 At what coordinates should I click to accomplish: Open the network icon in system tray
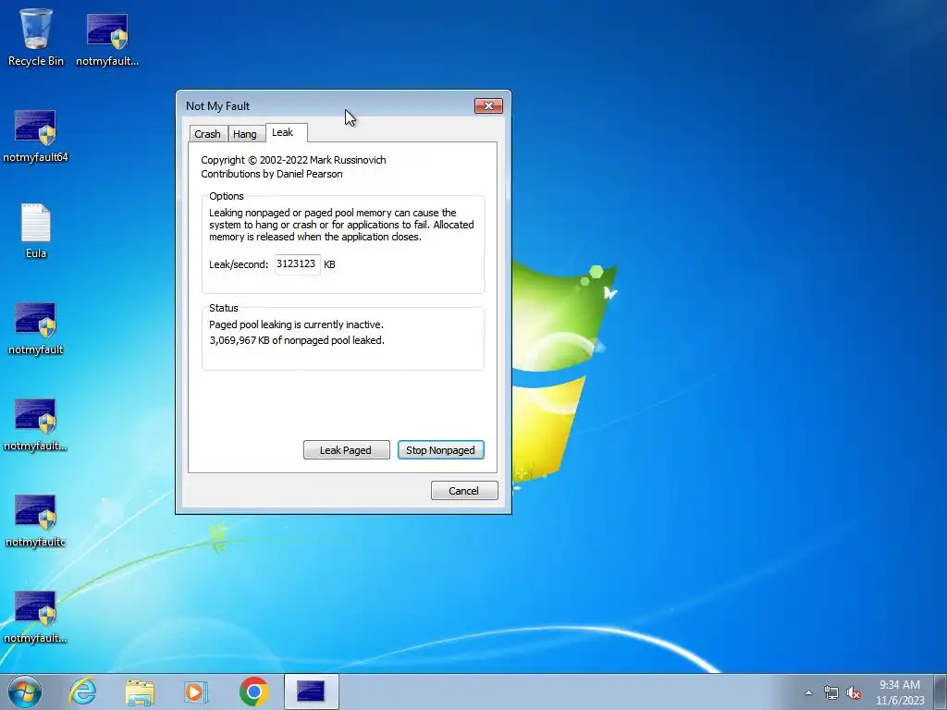[x=831, y=693]
